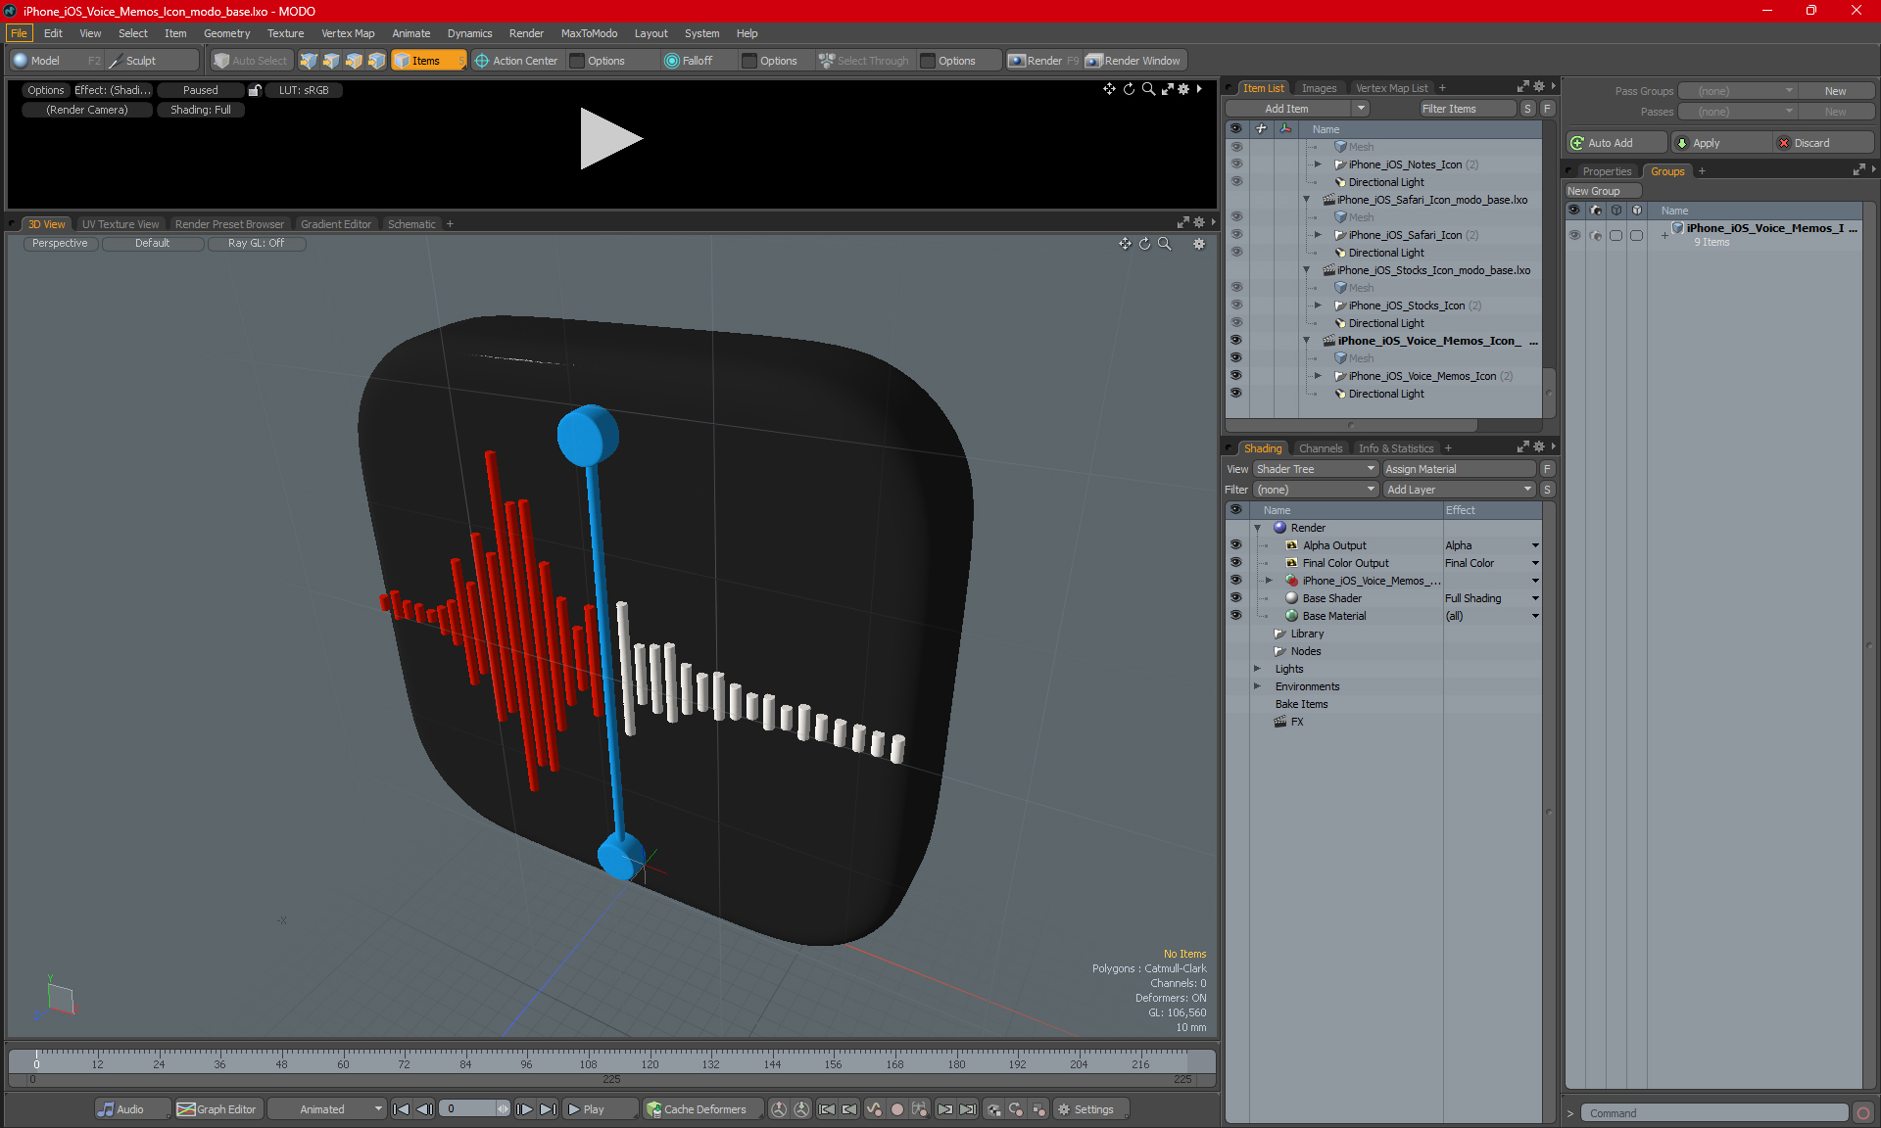Activate Items selection mode

pyautogui.click(x=427, y=61)
